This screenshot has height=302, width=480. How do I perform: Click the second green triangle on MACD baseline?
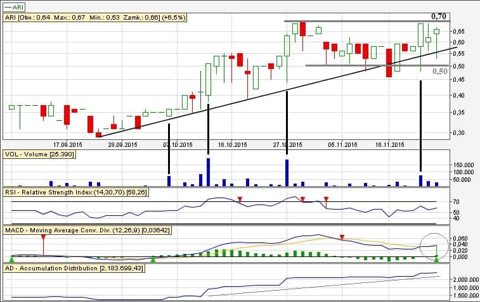153,258
